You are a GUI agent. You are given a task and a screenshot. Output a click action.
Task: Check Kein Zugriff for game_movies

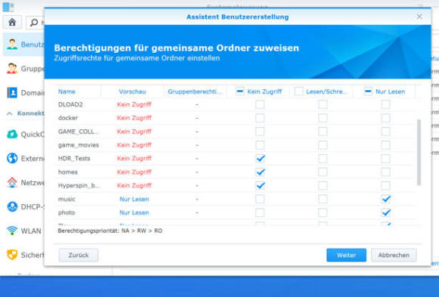pyautogui.click(x=260, y=145)
